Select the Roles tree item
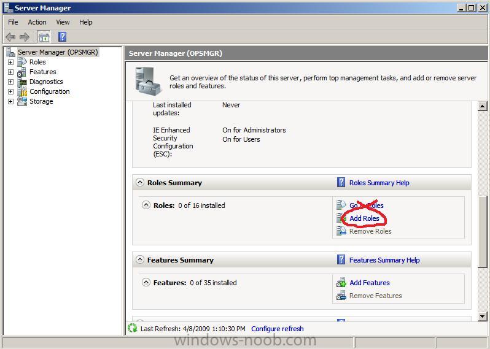 [37, 62]
